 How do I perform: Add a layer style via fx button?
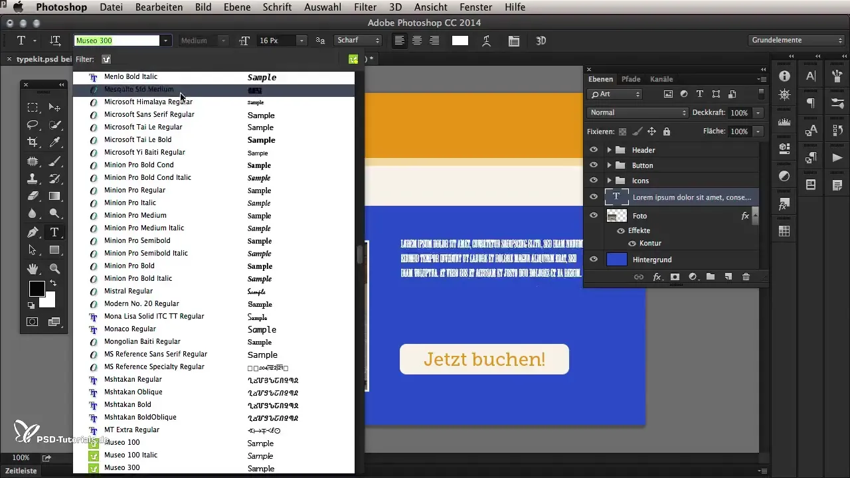coord(657,277)
